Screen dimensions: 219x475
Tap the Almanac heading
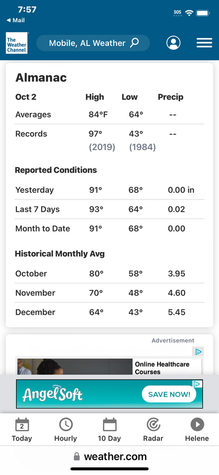(41, 78)
